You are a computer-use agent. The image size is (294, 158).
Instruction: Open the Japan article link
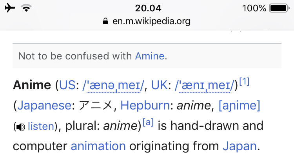(239, 147)
